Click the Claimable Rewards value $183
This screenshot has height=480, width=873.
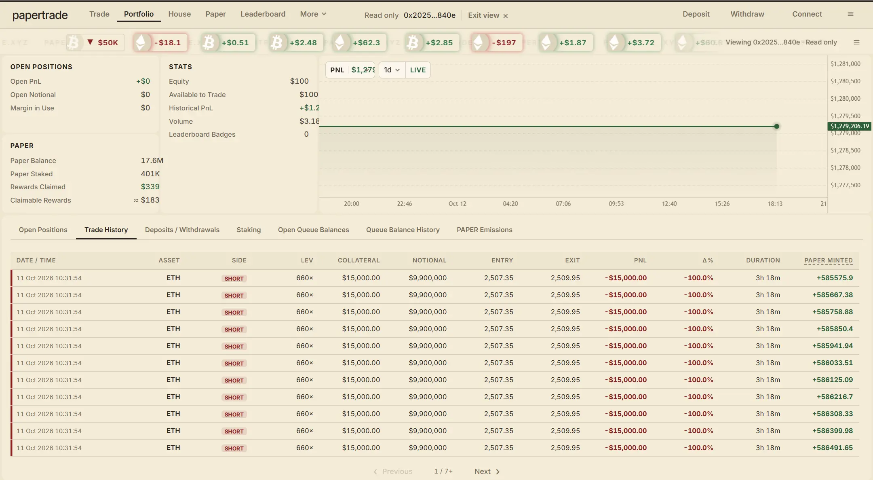tap(150, 200)
